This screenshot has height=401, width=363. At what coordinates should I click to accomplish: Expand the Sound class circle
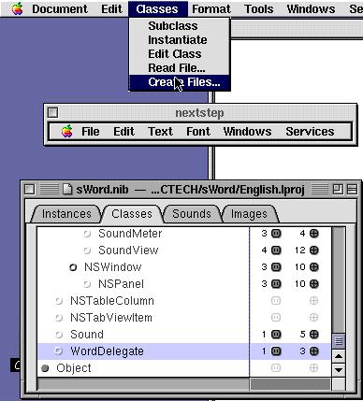[59, 335]
